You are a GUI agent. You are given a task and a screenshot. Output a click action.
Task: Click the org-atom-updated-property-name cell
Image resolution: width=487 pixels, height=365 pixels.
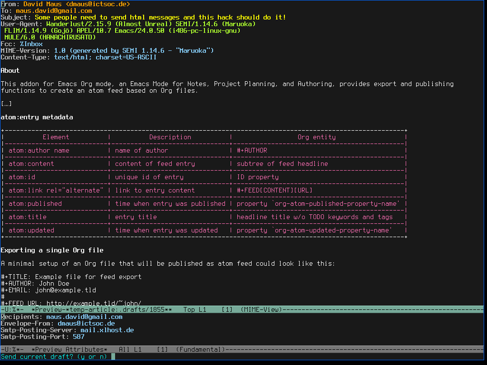pyautogui.click(x=315, y=231)
